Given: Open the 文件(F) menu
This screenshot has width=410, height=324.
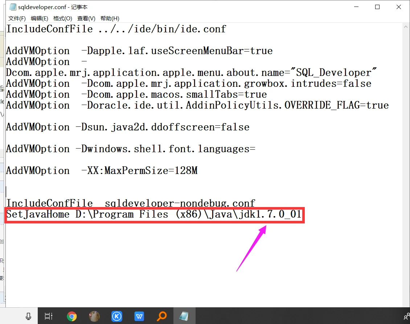Looking at the screenshot, I should coord(17,18).
